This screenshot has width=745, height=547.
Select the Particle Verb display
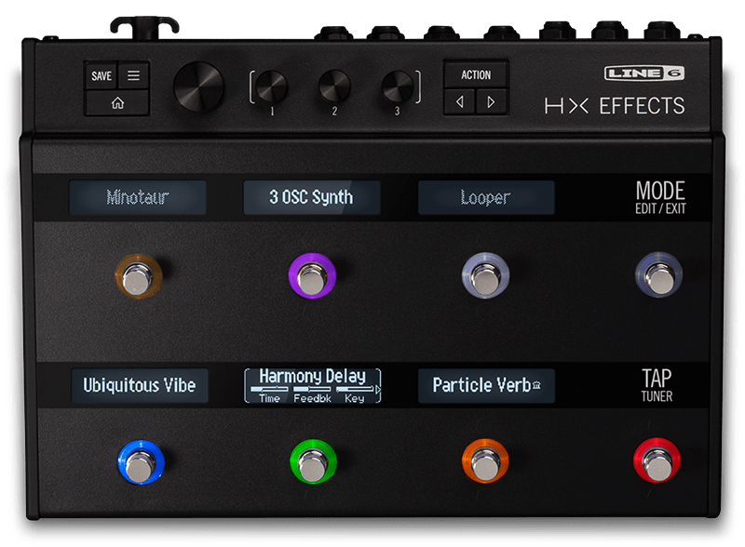tap(486, 385)
